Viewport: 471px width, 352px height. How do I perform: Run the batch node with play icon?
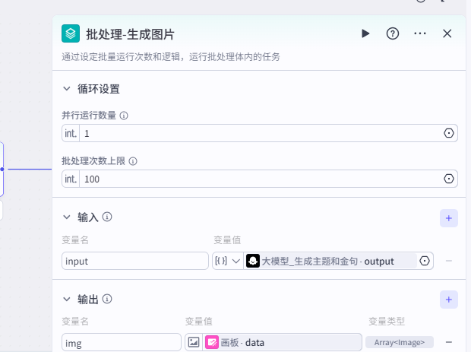click(365, 33)
